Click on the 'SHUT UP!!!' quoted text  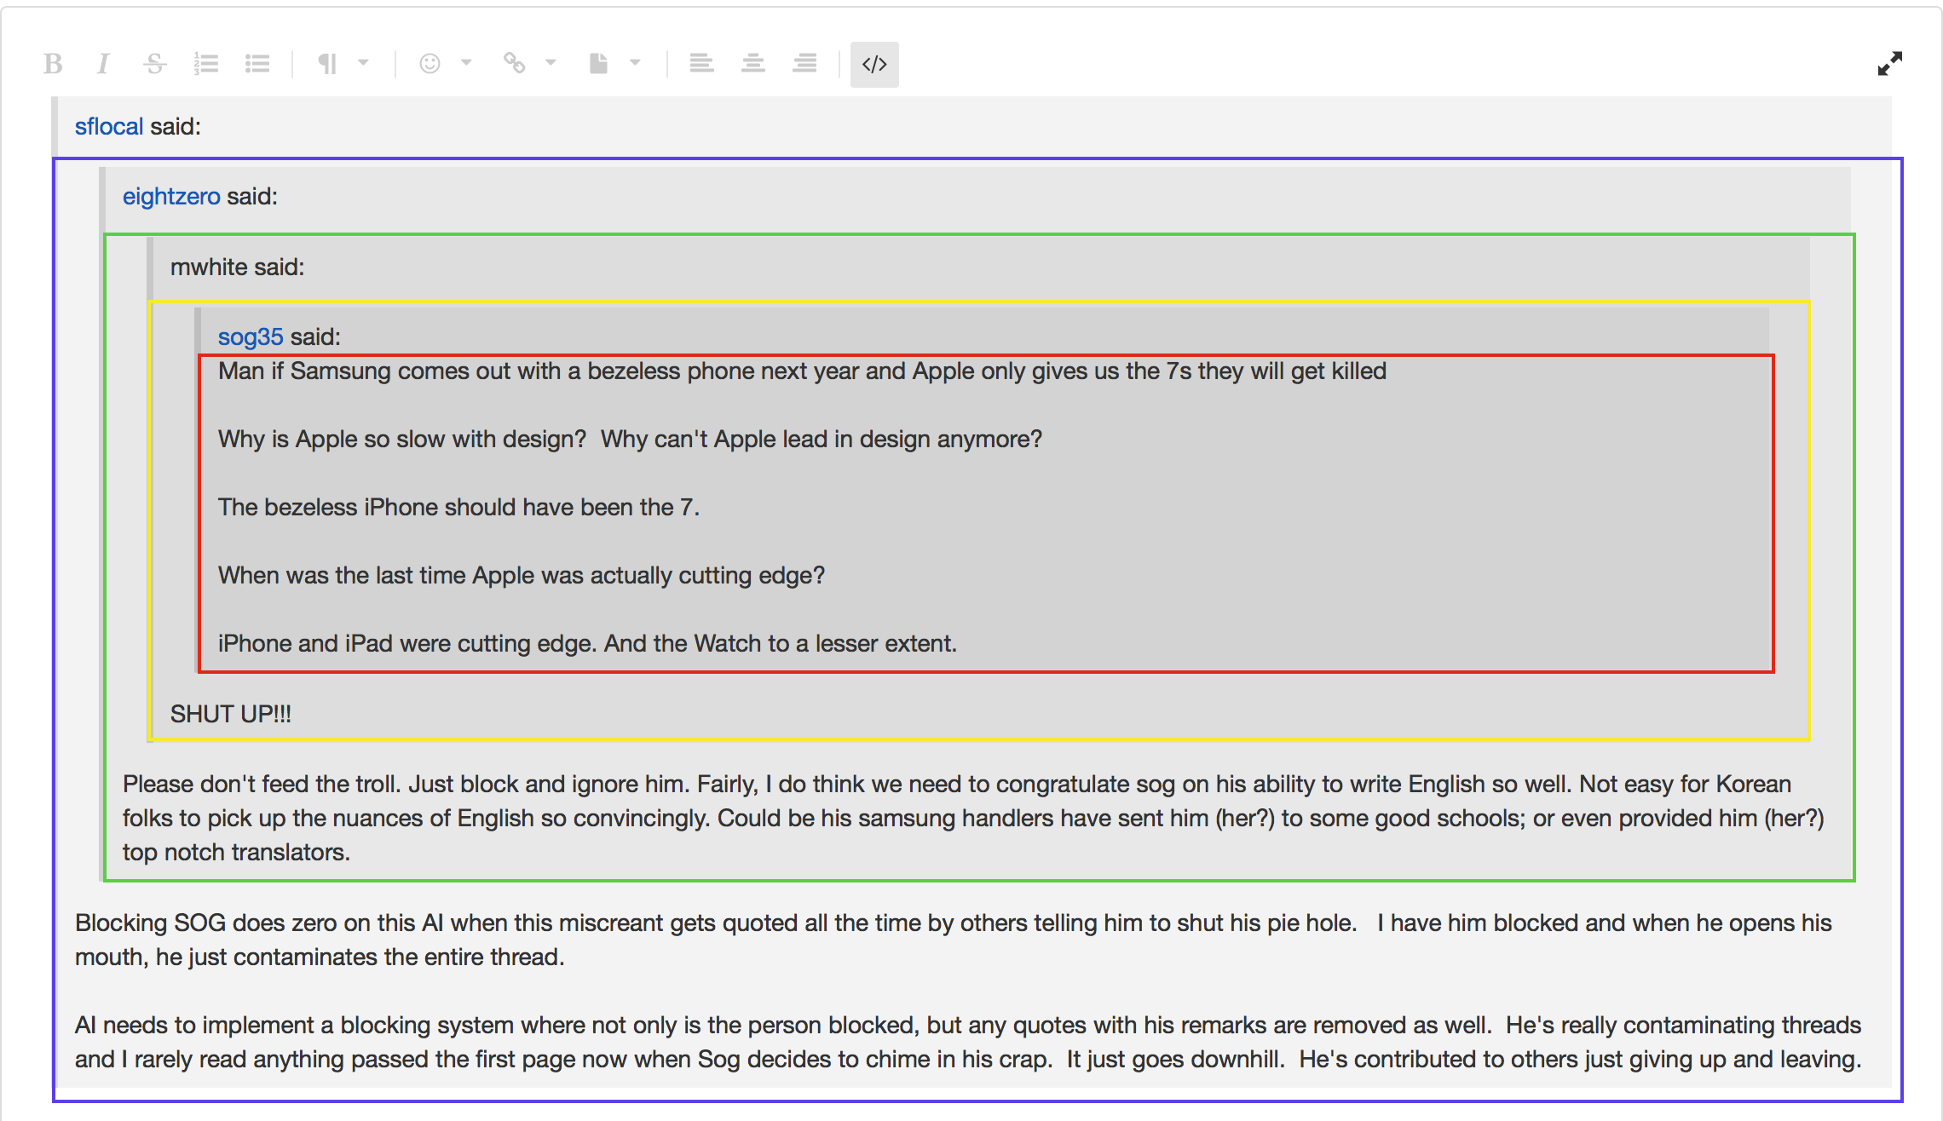coord(230,714)
